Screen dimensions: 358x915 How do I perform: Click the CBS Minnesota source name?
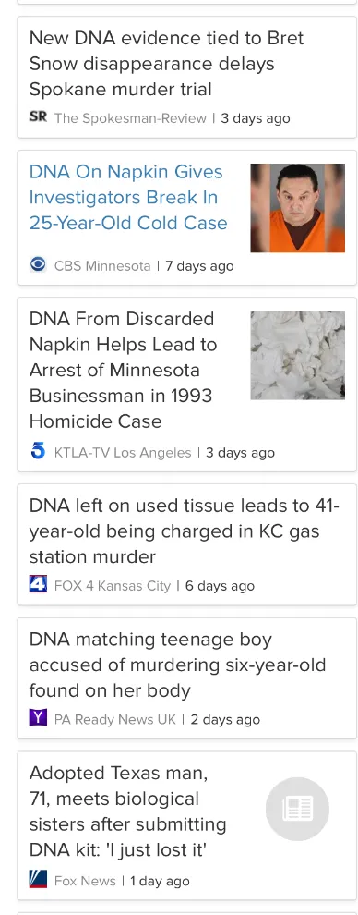tap(102, 265)
